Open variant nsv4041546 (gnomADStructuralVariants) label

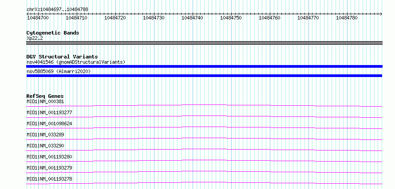point(76,62)
